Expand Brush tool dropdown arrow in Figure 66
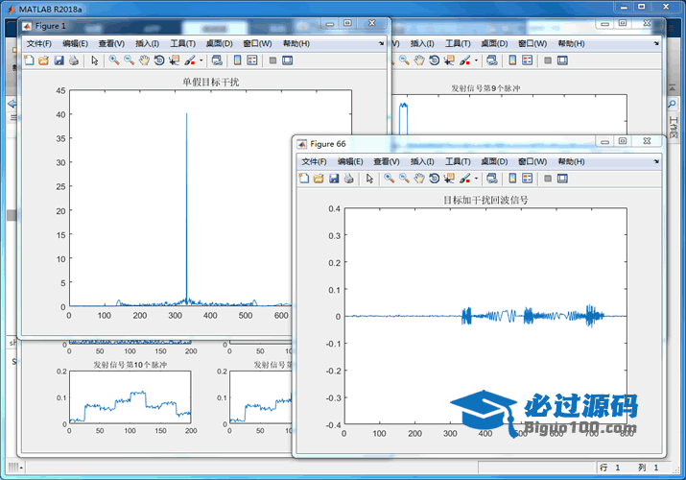The width and height of the screenshot is (686, 480). tap(476, 179)
